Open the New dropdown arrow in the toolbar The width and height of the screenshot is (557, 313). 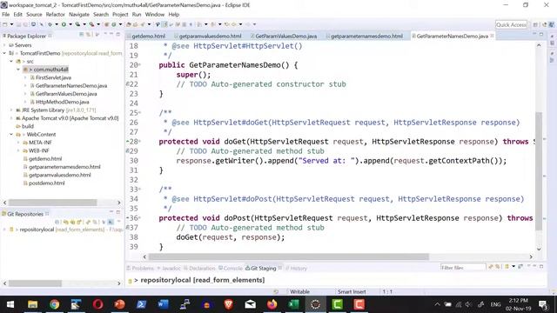pos(11,24)
